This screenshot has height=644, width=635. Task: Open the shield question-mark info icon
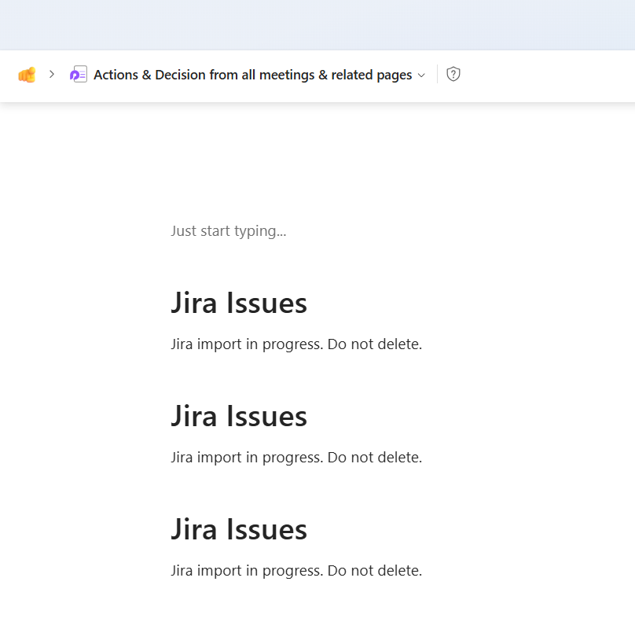(x=453, y=75)
